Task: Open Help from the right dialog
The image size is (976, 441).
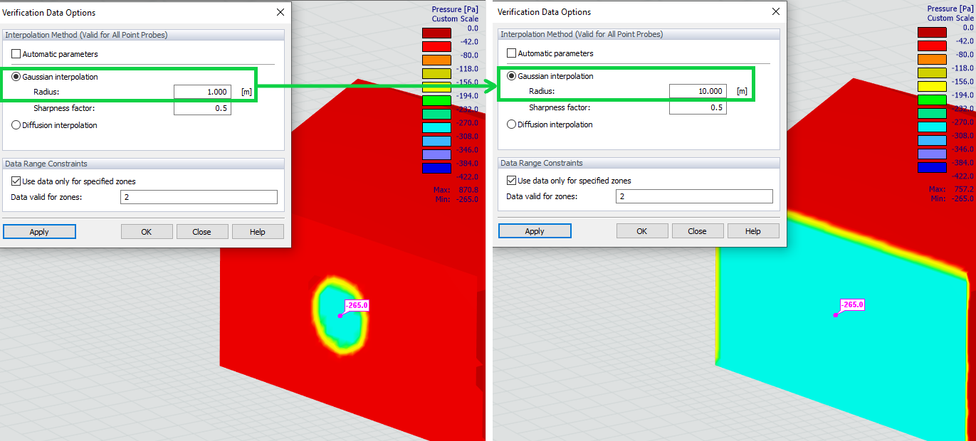Action: 752,230
